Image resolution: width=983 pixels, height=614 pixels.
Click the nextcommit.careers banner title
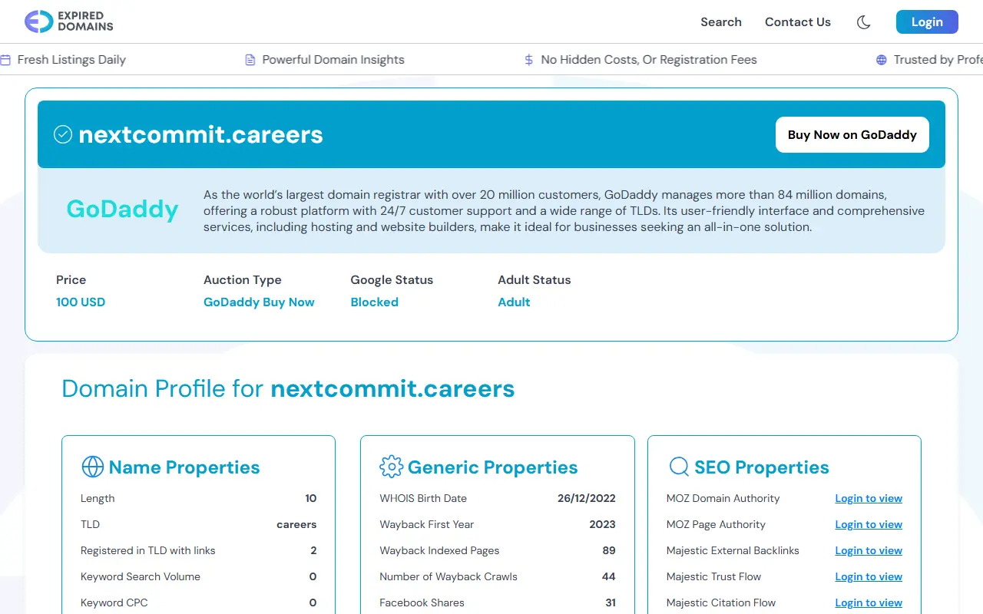(x=200, y=134)
